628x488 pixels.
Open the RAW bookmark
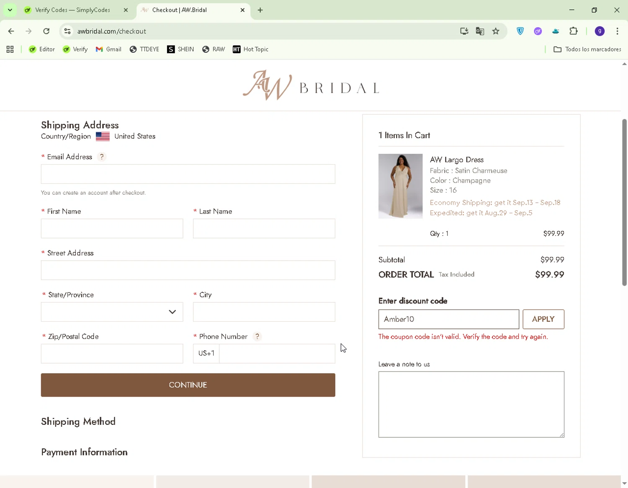pyautogui.click(x=214, y=49)
